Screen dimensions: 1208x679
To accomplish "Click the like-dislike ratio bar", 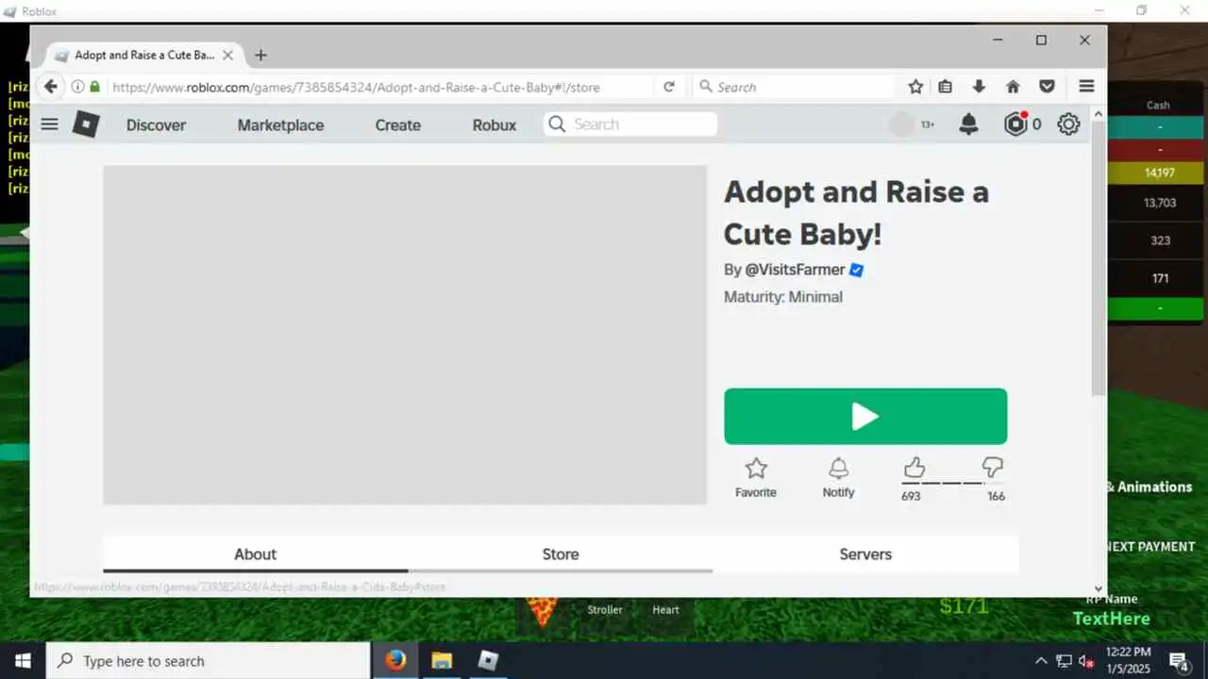I will point(952,483).
